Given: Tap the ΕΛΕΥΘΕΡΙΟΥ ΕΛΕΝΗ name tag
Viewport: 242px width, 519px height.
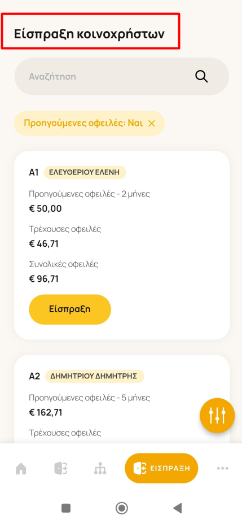Looking at the screenshot, I should tap(85, 172).
